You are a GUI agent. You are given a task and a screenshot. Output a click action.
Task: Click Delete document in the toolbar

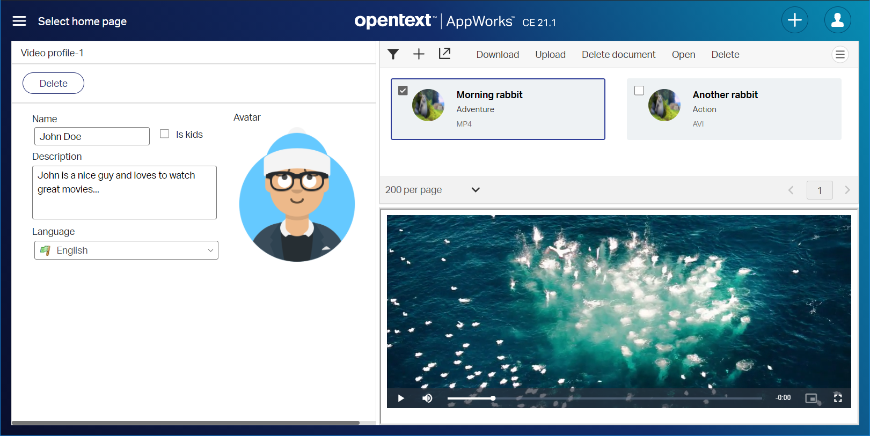point(618,55)
